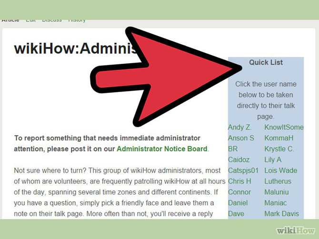319x239 pixels.
Task: Open the Maniac user link
Action: click(x=276, y=203)
